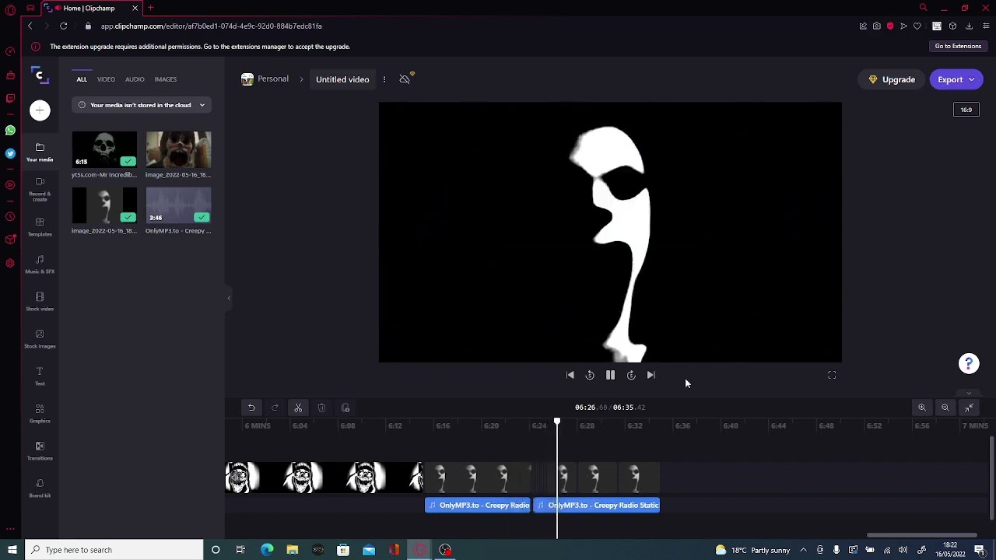Forward playback five seconds
This screenshot has height=560, width=996.
pos(631,375)
